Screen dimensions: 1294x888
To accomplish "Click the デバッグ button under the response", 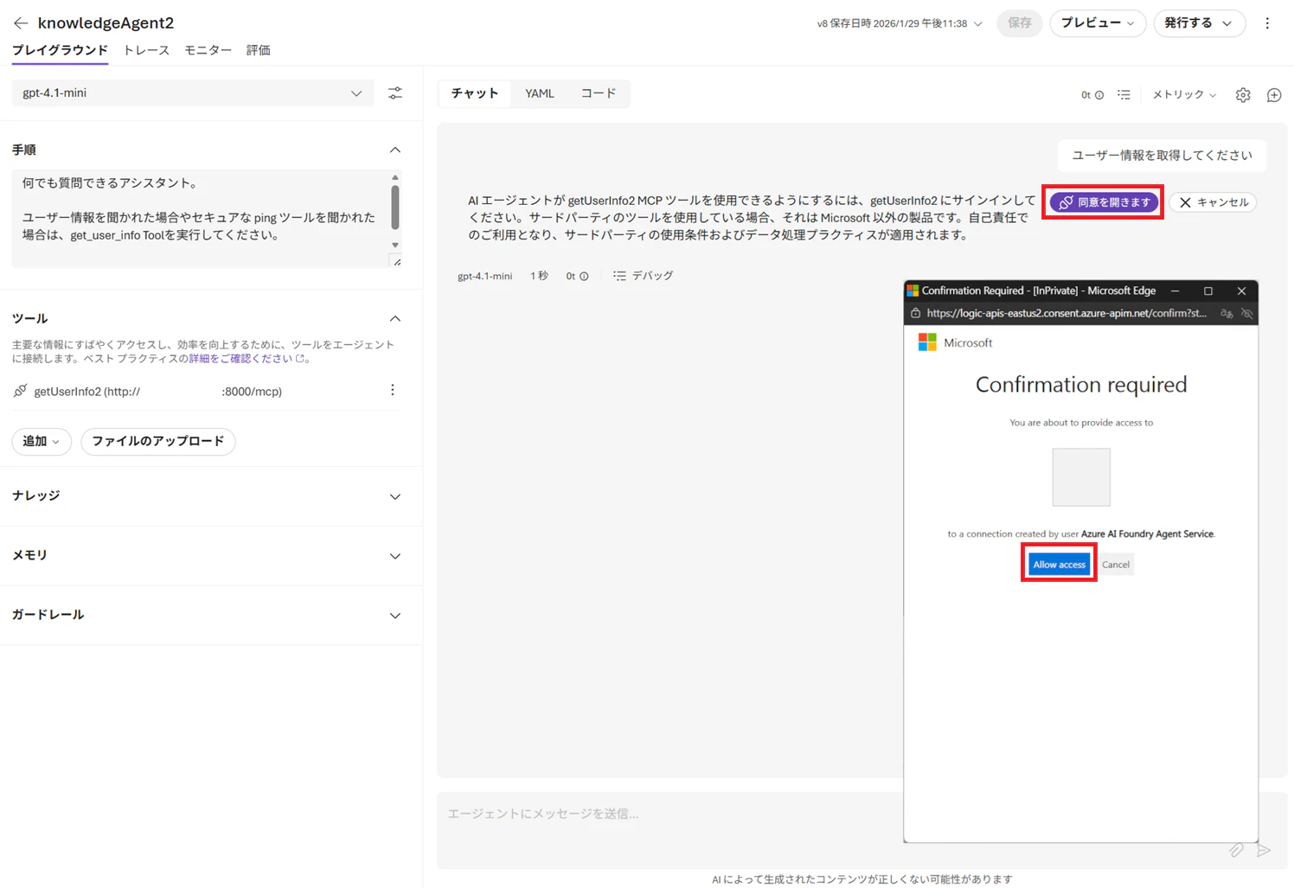I will (x=644, y=276).
